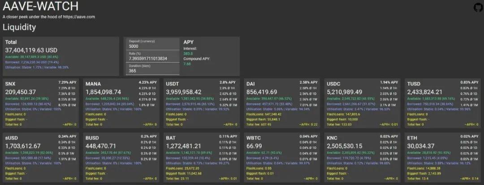Click the 0.34% APY label on sUSD
484x185 pixels.
click(x=67, y=136)
